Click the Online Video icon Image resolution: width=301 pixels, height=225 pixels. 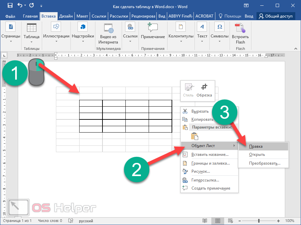[x=108, y=28]
